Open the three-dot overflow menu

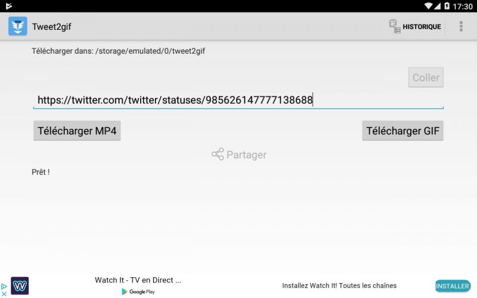click(x=461, y=26)
